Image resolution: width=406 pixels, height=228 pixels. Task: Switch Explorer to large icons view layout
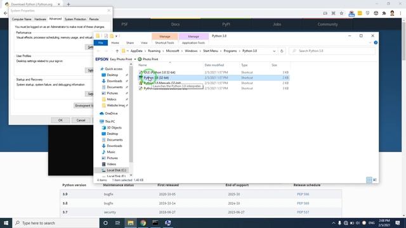point(374,180)
